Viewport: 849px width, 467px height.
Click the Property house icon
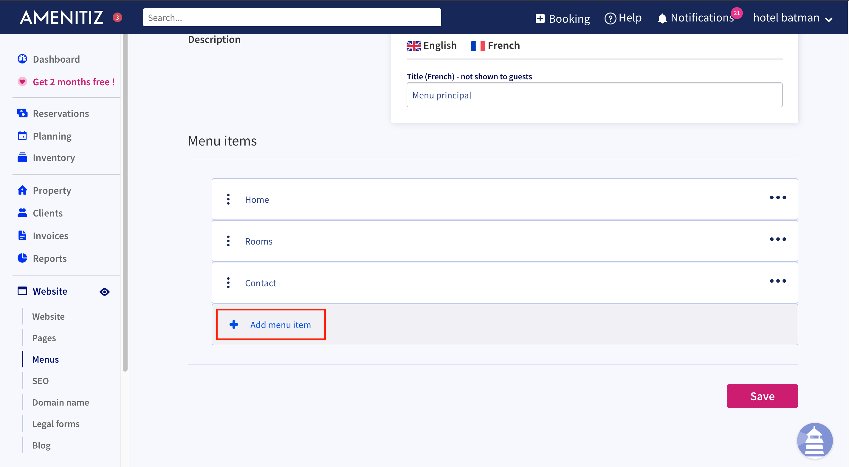point(22,190)
